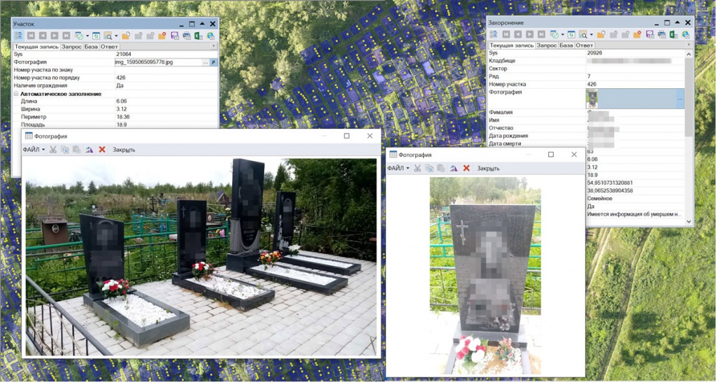This screenshot has height=382, width=716.
Task: Switch to Запрос tab in Участок window
Action: [71, 47]
